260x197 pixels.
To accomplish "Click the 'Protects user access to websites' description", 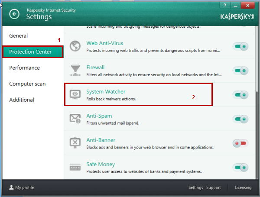I will (144, 171).
